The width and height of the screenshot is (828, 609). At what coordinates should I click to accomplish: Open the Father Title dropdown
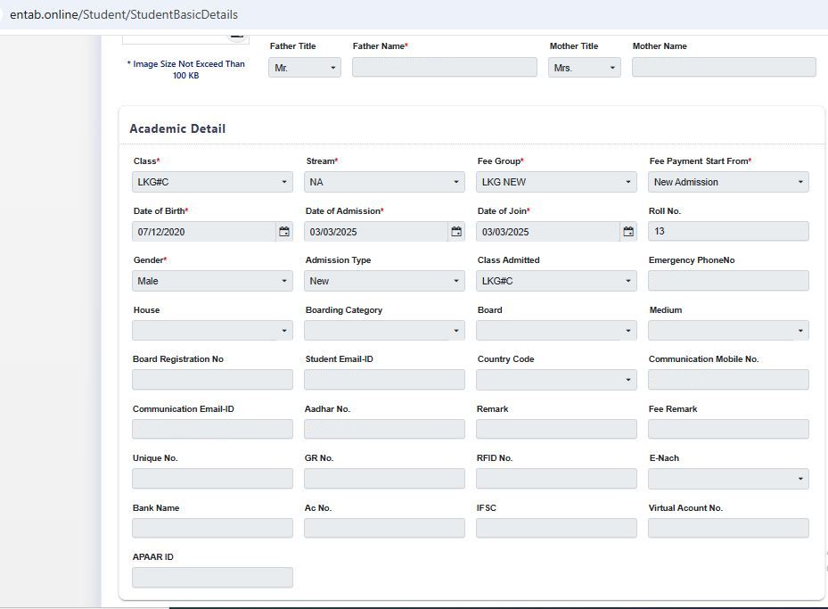(304, 68)
